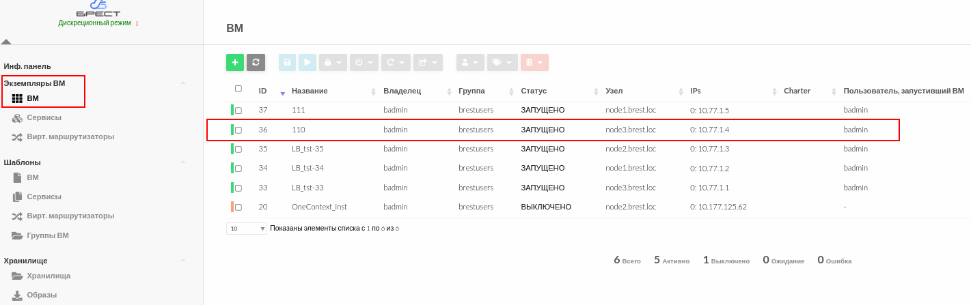Open Вирт. маршрутизаторы under Шаблоны

coord(63,216)
